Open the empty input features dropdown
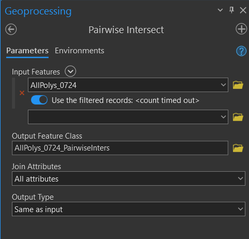Viewport: 249px width, 239px height. point(128,117)
